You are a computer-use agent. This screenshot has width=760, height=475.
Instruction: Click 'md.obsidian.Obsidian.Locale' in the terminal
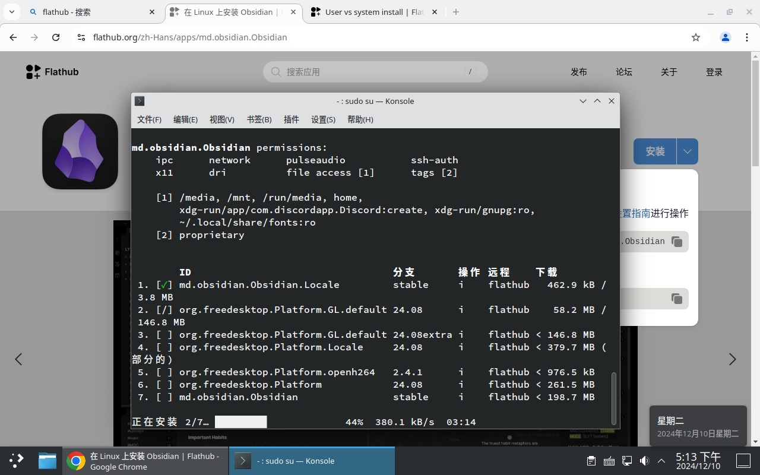259,285
